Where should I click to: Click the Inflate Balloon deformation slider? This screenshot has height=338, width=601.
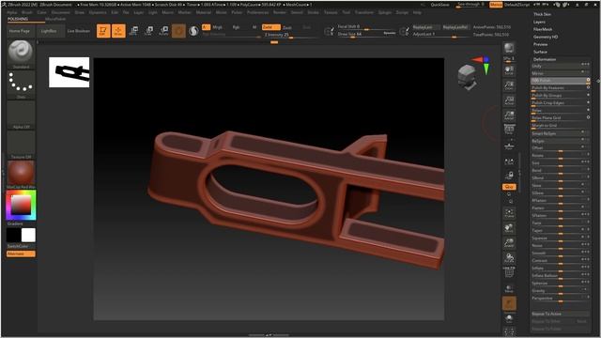coord(560,276)
